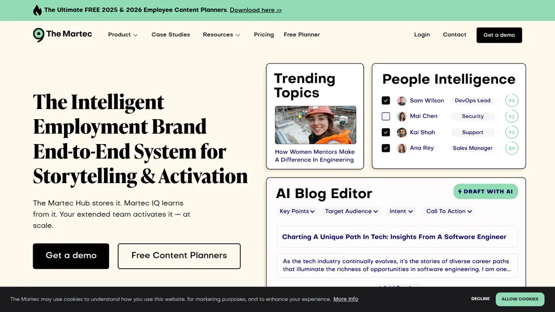Decline cookies
The image size is (555, 312).
pyautogui.click(x=480, y=299)
